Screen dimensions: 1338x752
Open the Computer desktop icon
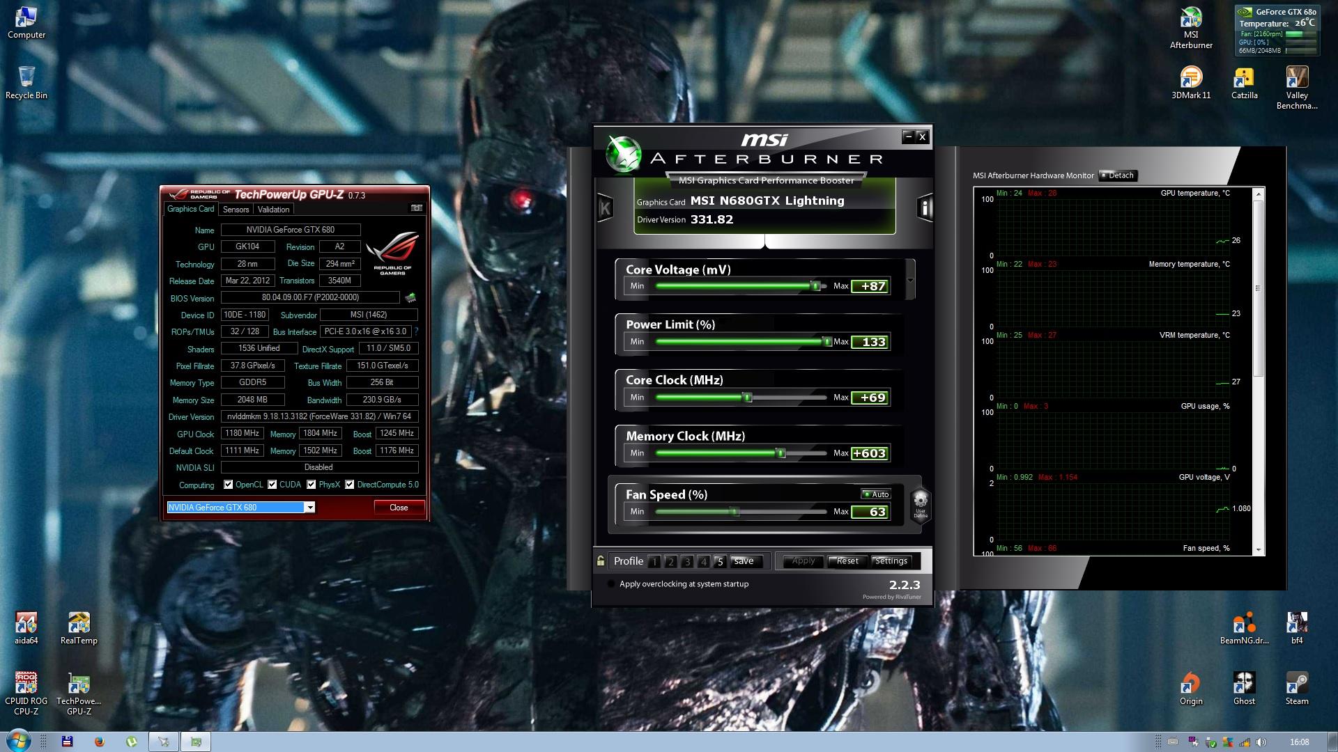(26, 22)
